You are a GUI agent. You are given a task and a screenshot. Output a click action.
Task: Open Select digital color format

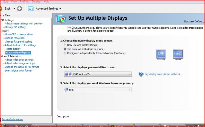pos(18,70)
